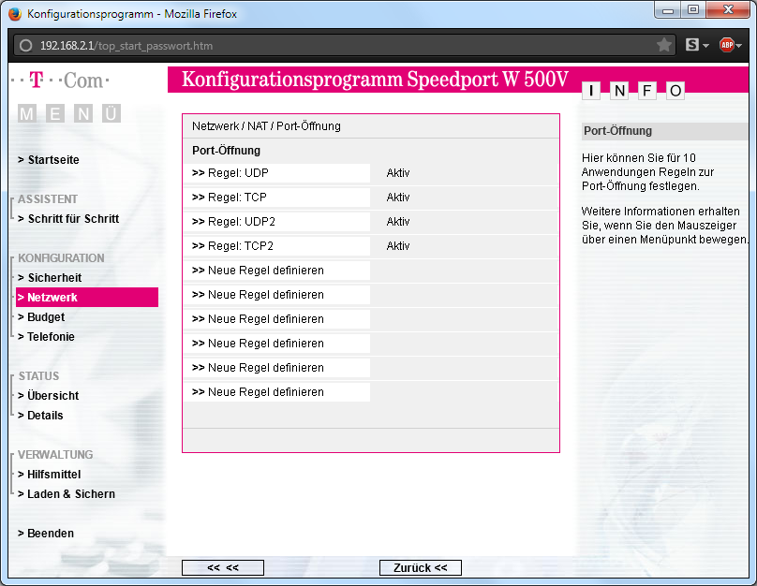The image size is (757, 586).
Task: Click the ASSISTENT section label
Action: [x=48, y=199]
